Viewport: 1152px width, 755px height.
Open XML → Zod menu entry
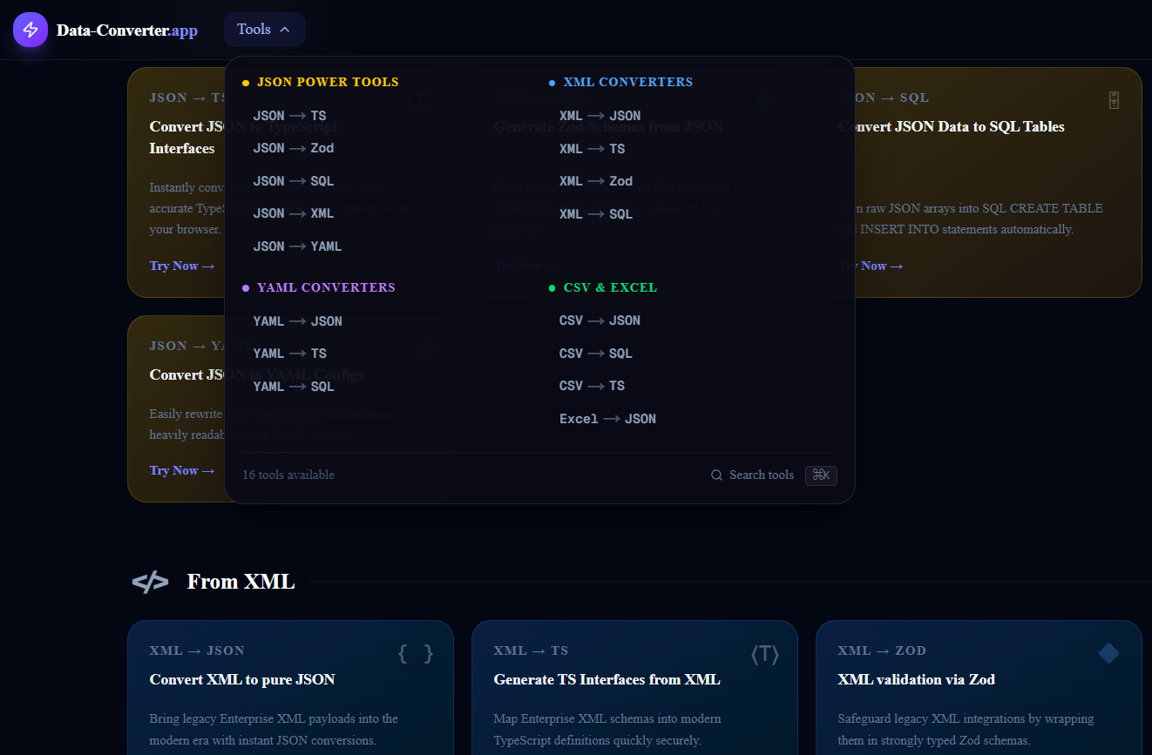point(596,181)
